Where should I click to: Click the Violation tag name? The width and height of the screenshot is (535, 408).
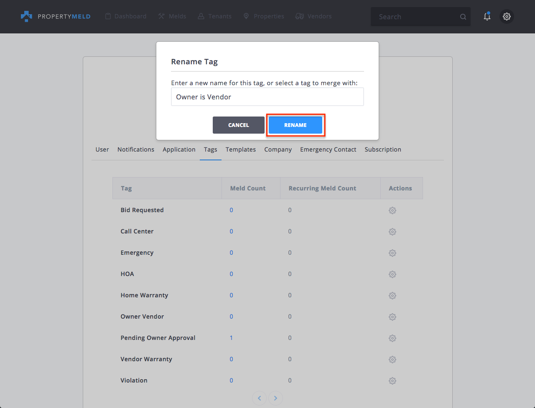(x=134, y=380)
